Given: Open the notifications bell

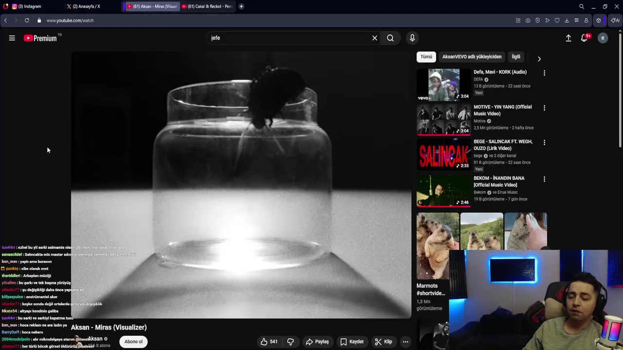Looking at the screenshot, I should click(585, 38).
